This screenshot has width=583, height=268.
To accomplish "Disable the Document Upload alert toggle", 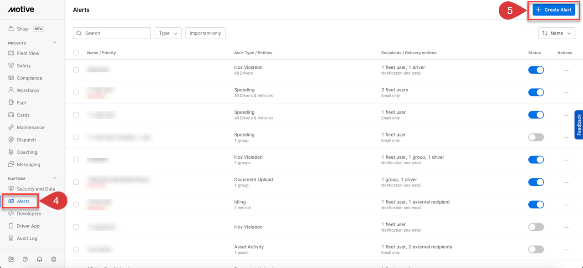I will pyautogui.click(x=536, y=182).
